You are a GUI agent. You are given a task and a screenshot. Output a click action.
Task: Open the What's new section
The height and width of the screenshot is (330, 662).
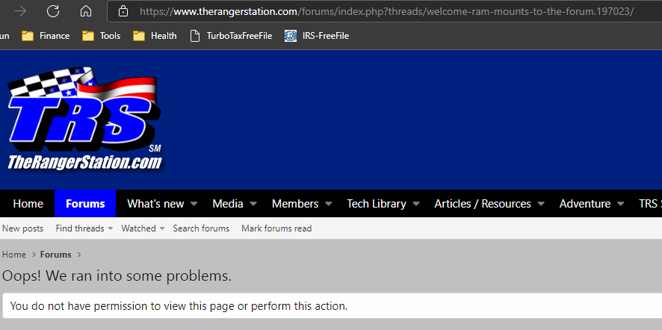click(155, 204)
